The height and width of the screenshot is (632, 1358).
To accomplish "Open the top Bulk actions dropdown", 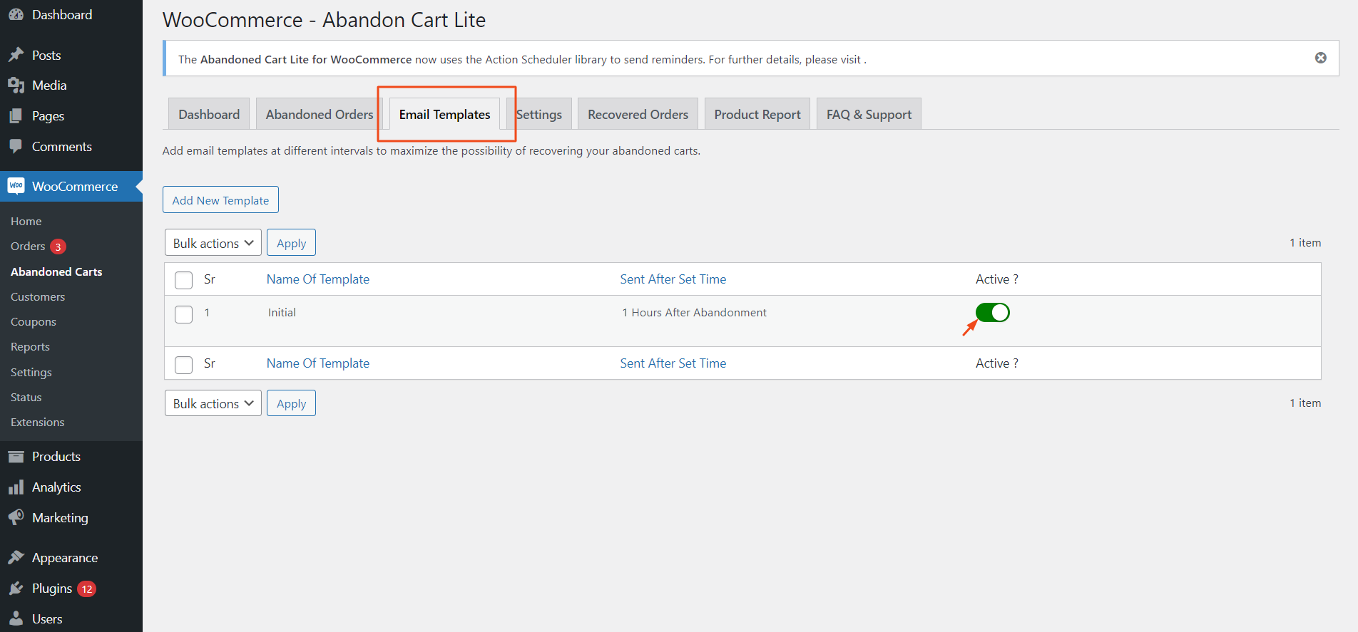I will (213, 243).
